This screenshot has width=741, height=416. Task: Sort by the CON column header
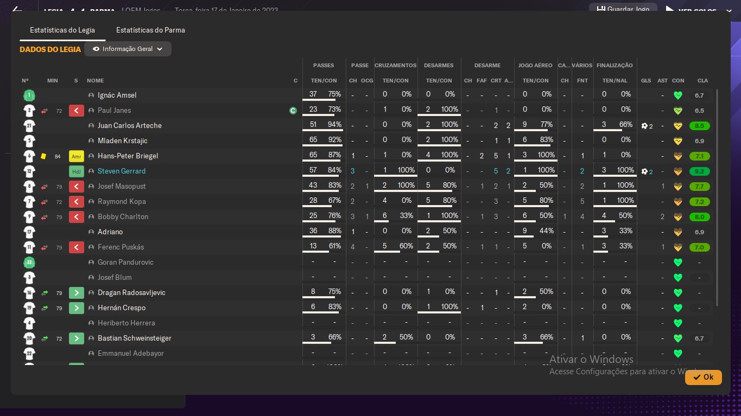click(678, 81)
